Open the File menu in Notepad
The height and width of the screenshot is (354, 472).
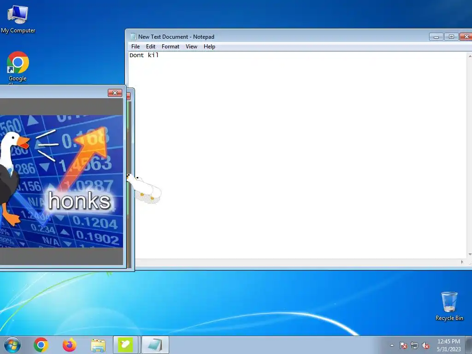click(x=136, y=47)
